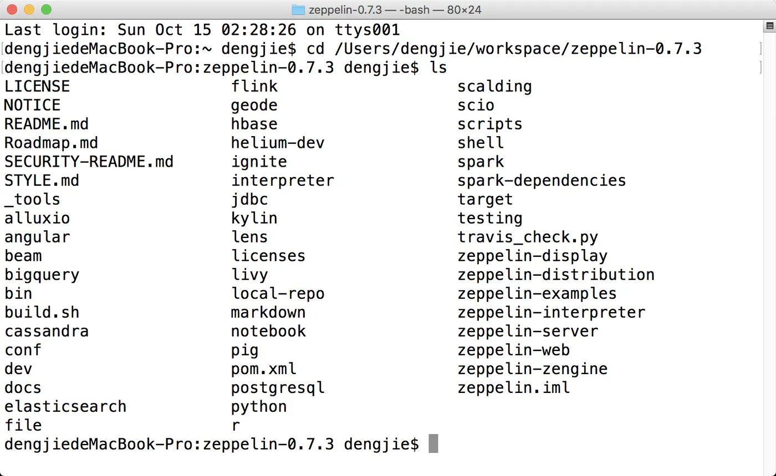Click the window title text zeppelin-0.7.3
The width and height of the screenshot is (776, 476).
(345, 10)
